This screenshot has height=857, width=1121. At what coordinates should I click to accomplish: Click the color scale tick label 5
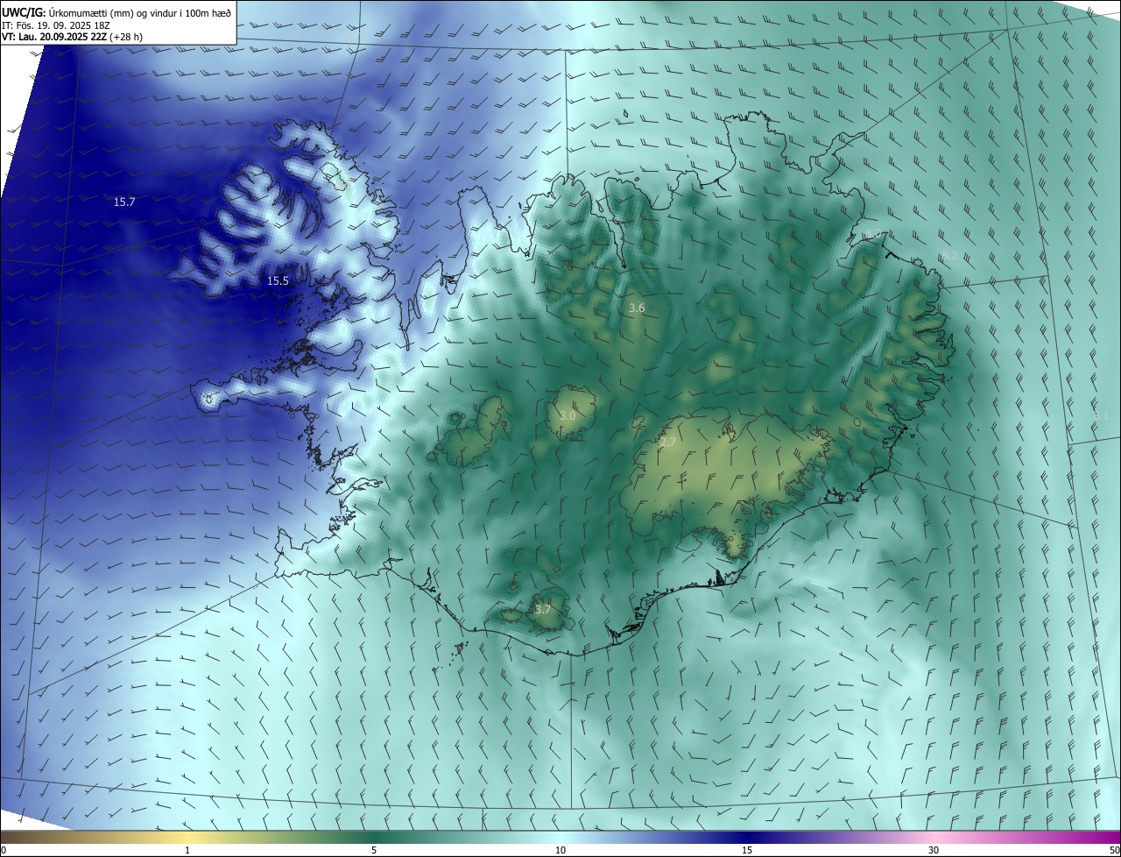coord(374,850)
